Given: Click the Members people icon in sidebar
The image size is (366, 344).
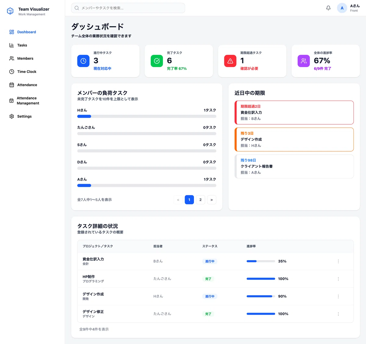Looking at the screenshot, I should [x=12, y=58].
